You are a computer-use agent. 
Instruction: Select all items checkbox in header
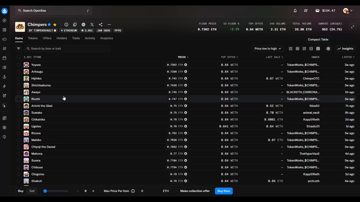(19, 57)
